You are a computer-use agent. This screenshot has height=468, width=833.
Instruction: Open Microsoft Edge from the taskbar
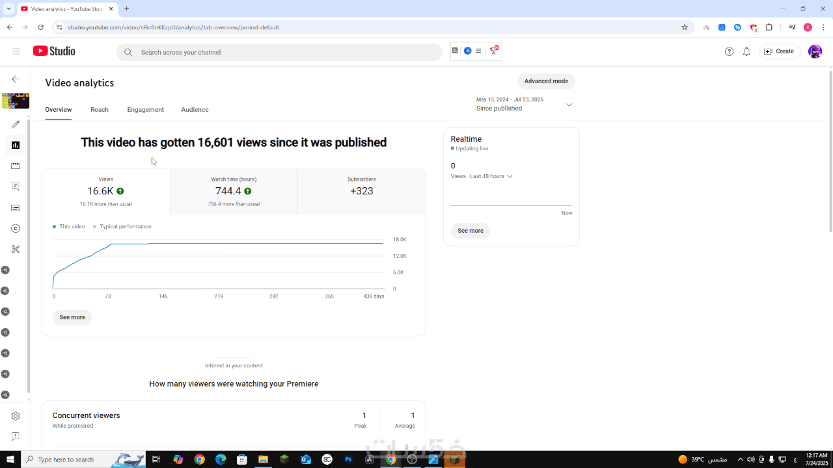(x=221, y=460)
